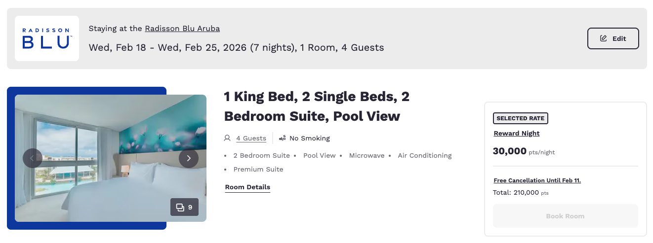This screenshot has width=653, height=243.
Task: Click the No Smoking icon
Action: point(283,138)
